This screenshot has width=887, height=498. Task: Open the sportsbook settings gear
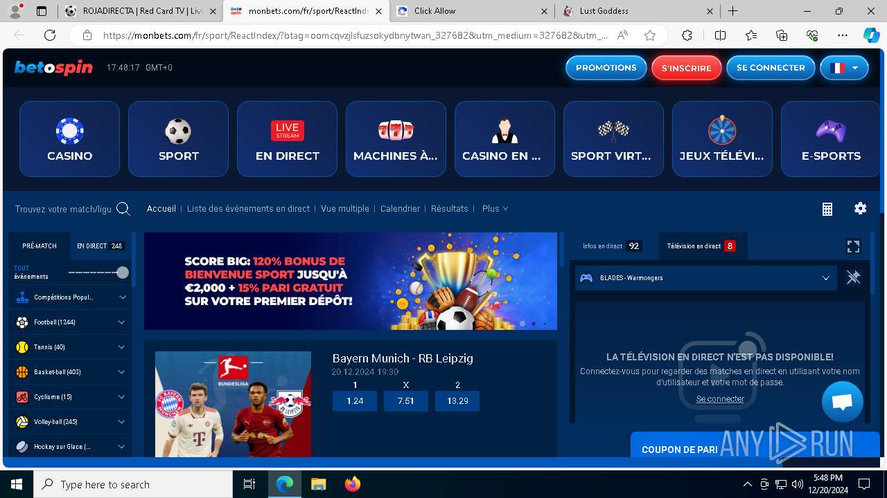[861, 208]
